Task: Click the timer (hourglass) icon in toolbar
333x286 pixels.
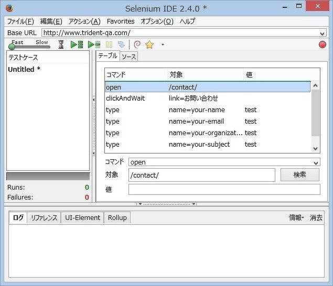Action: click(61, 45)
